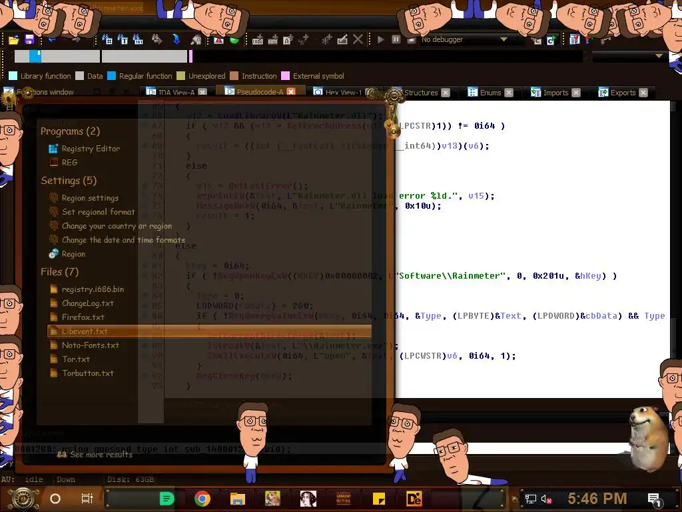Viewport: 682px width, 512px height.
Task: Click the green chat app taskbar icon
Action: (167, 499)
